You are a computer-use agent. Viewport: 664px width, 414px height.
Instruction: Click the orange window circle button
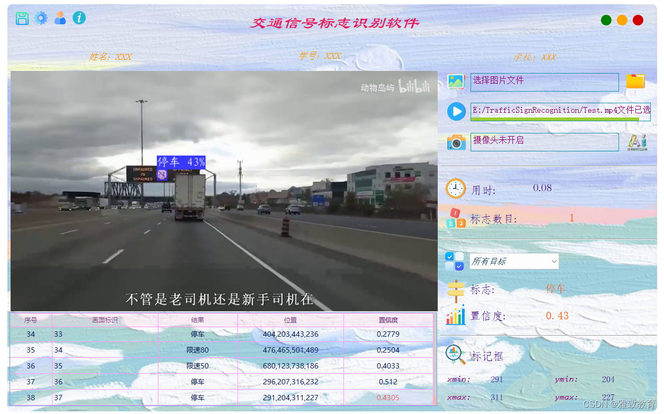(x=622, y=20)
